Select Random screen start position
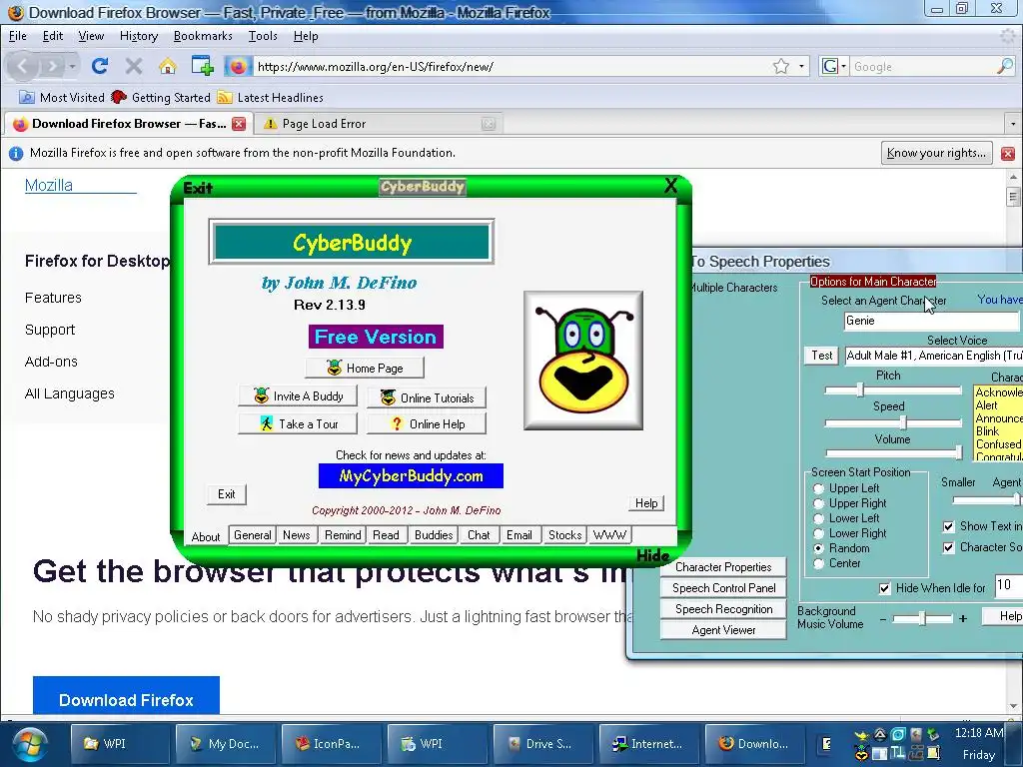The width and height of the screenshot is (1023, 767). point(819,548)
